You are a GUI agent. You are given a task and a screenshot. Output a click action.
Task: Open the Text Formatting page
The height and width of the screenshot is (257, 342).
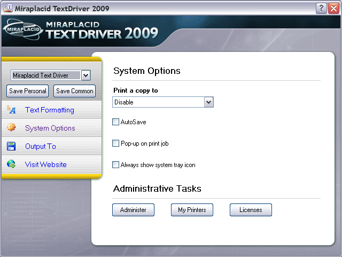pyautogui.click(x=50, y=110)
